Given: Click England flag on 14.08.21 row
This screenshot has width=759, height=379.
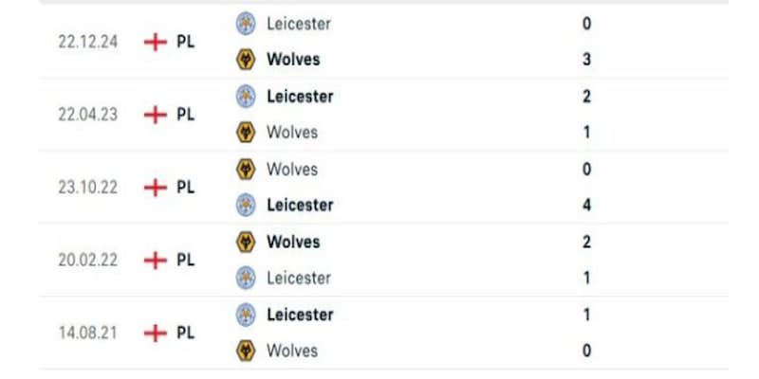Looking at the screenshot, I should [156, 334].
